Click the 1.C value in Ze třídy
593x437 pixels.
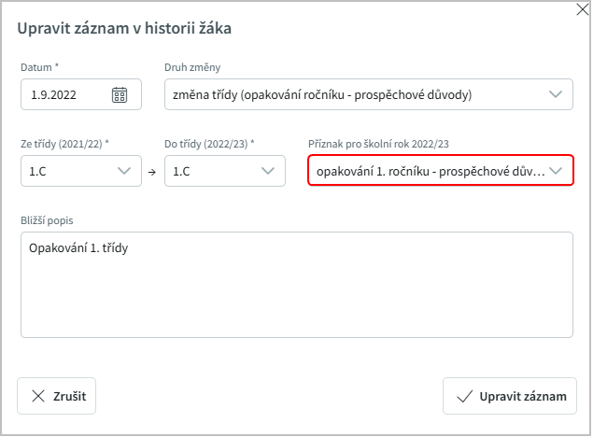39,171
